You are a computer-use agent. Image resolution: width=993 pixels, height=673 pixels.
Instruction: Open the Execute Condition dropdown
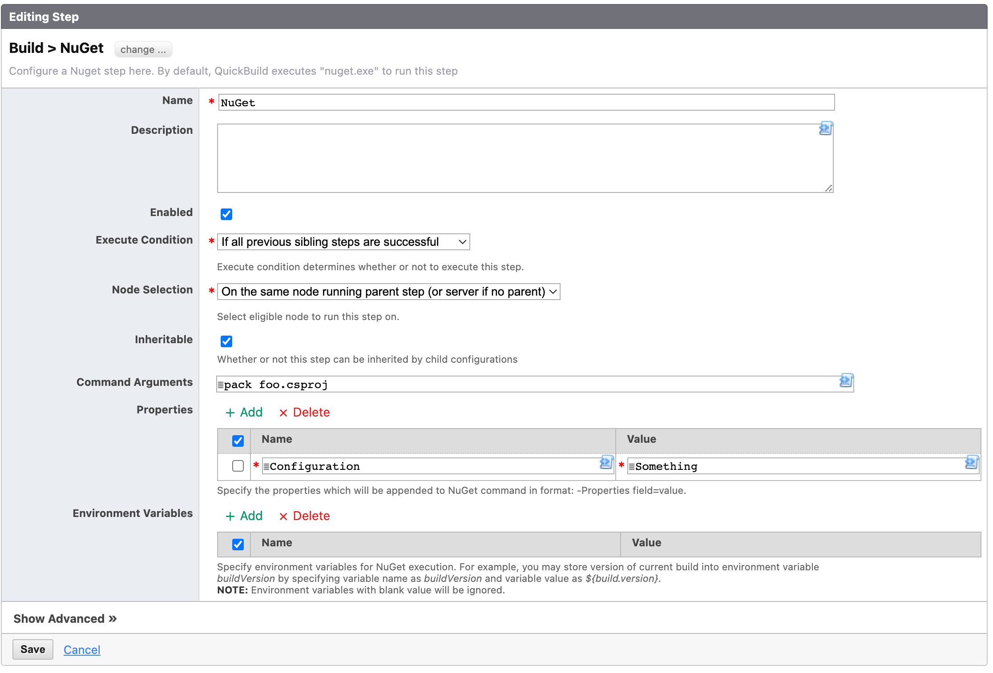tap(343, 242)
